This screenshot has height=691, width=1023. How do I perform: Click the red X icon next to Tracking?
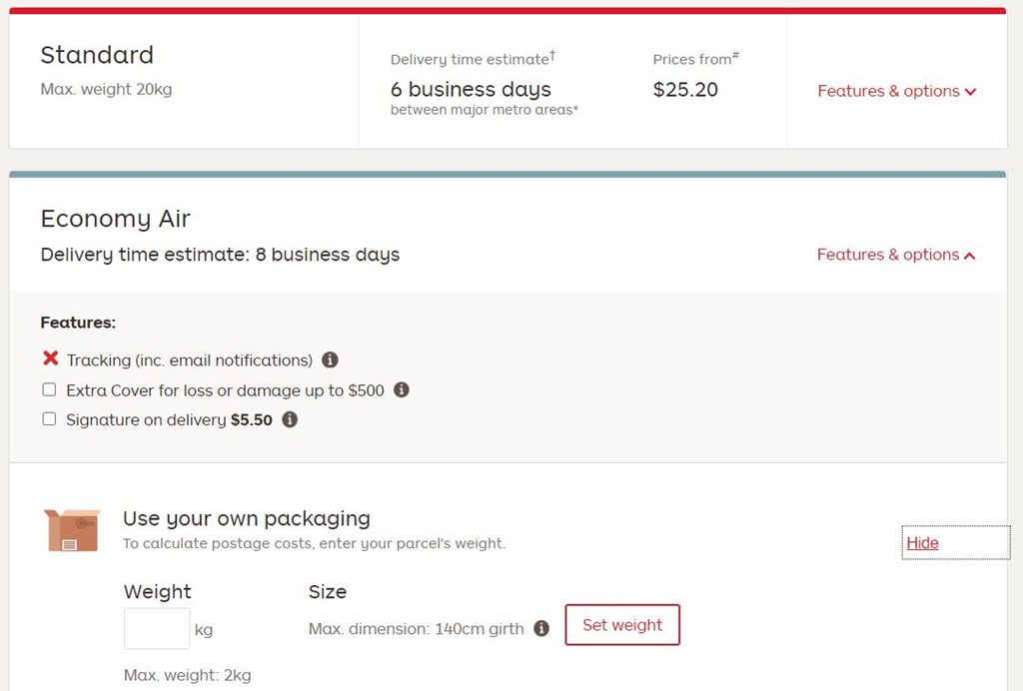pyautogui.click(x=51, y=358)
